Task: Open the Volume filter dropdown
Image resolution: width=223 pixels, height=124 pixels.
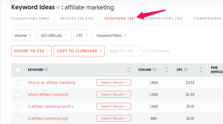Action: click(x=24, y=35)
